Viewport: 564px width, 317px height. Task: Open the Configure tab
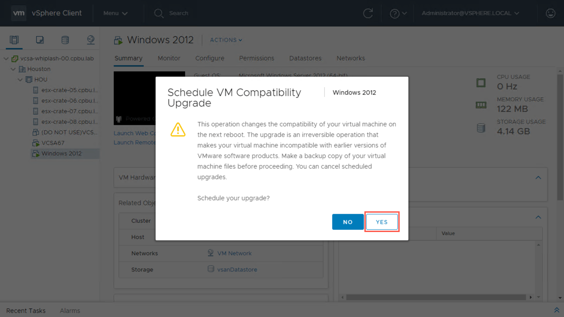click(210, 58)
